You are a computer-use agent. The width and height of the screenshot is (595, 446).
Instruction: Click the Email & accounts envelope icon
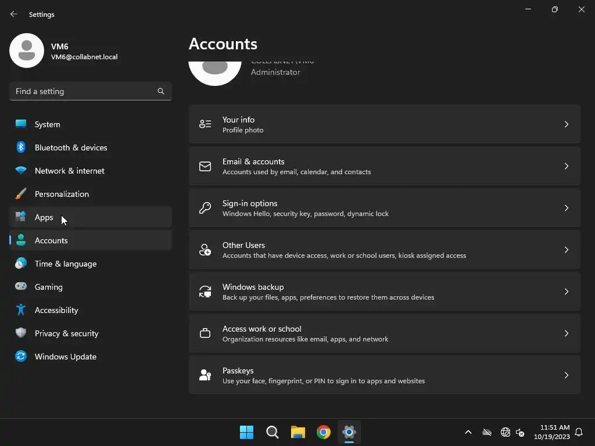(205, 166)
